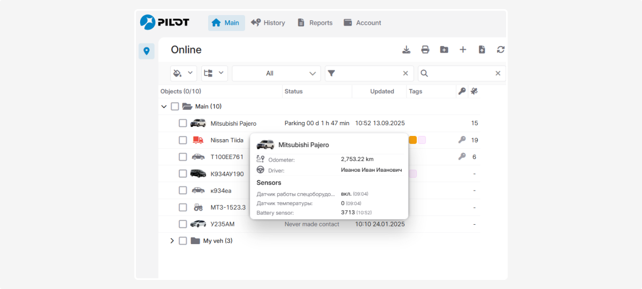Click the Status column header

(x=294, y=92)
